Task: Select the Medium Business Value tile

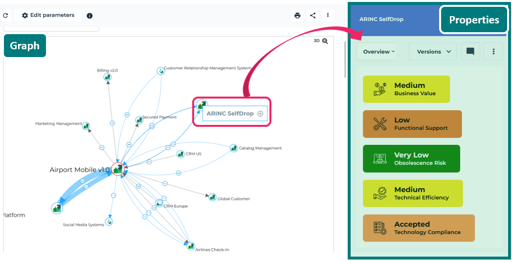Action: [406, 89]
